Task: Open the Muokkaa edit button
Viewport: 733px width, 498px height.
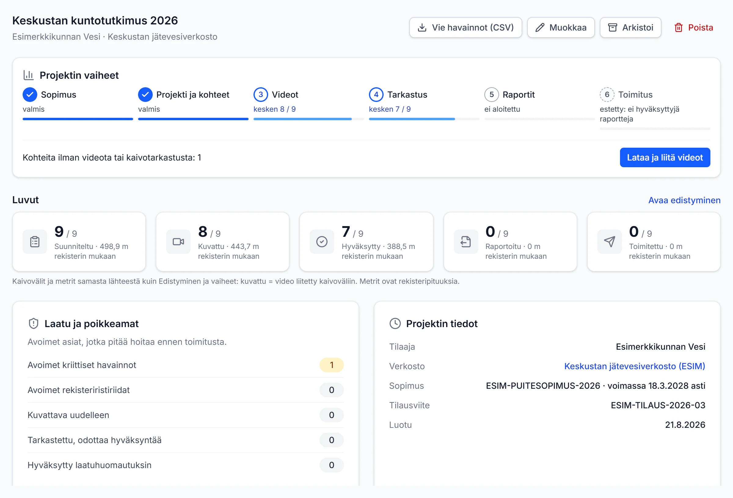Action: tap(561, 28)
